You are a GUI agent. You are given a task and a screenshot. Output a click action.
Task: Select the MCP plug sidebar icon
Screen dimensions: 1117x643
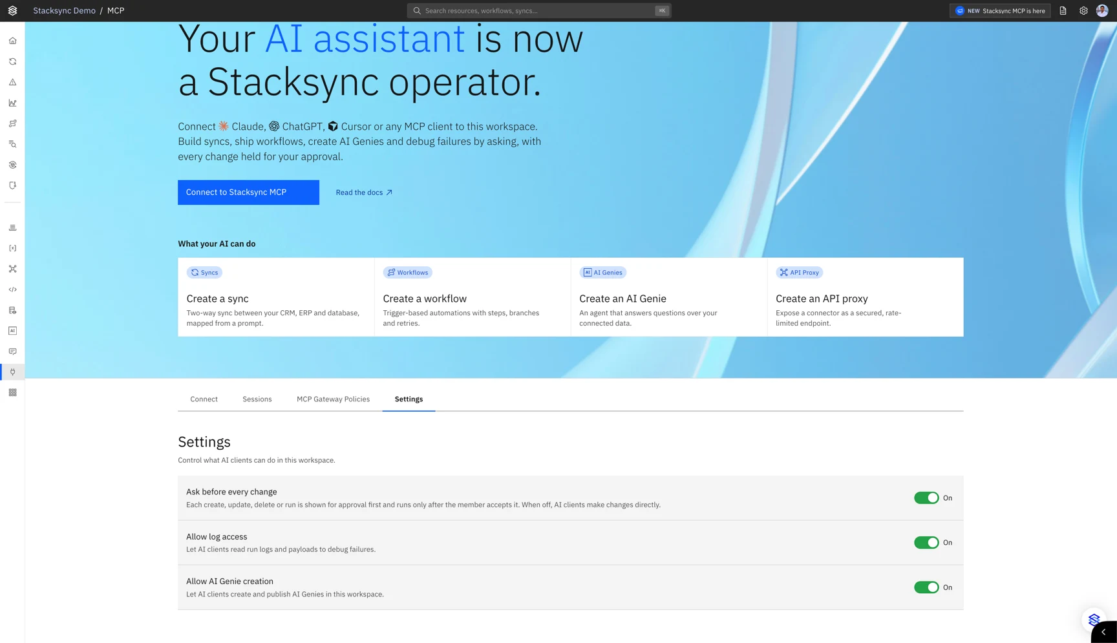tap(12, 372)
